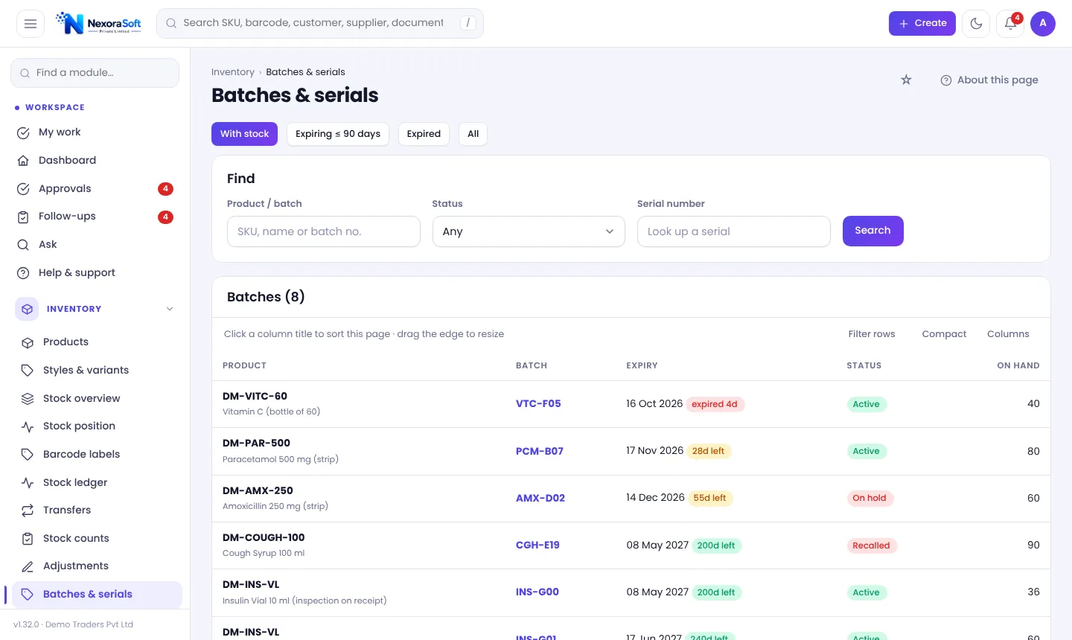Toggle Compact table view
The height and width of the screenshot is (640, 1072).
(x=944, y=334)
